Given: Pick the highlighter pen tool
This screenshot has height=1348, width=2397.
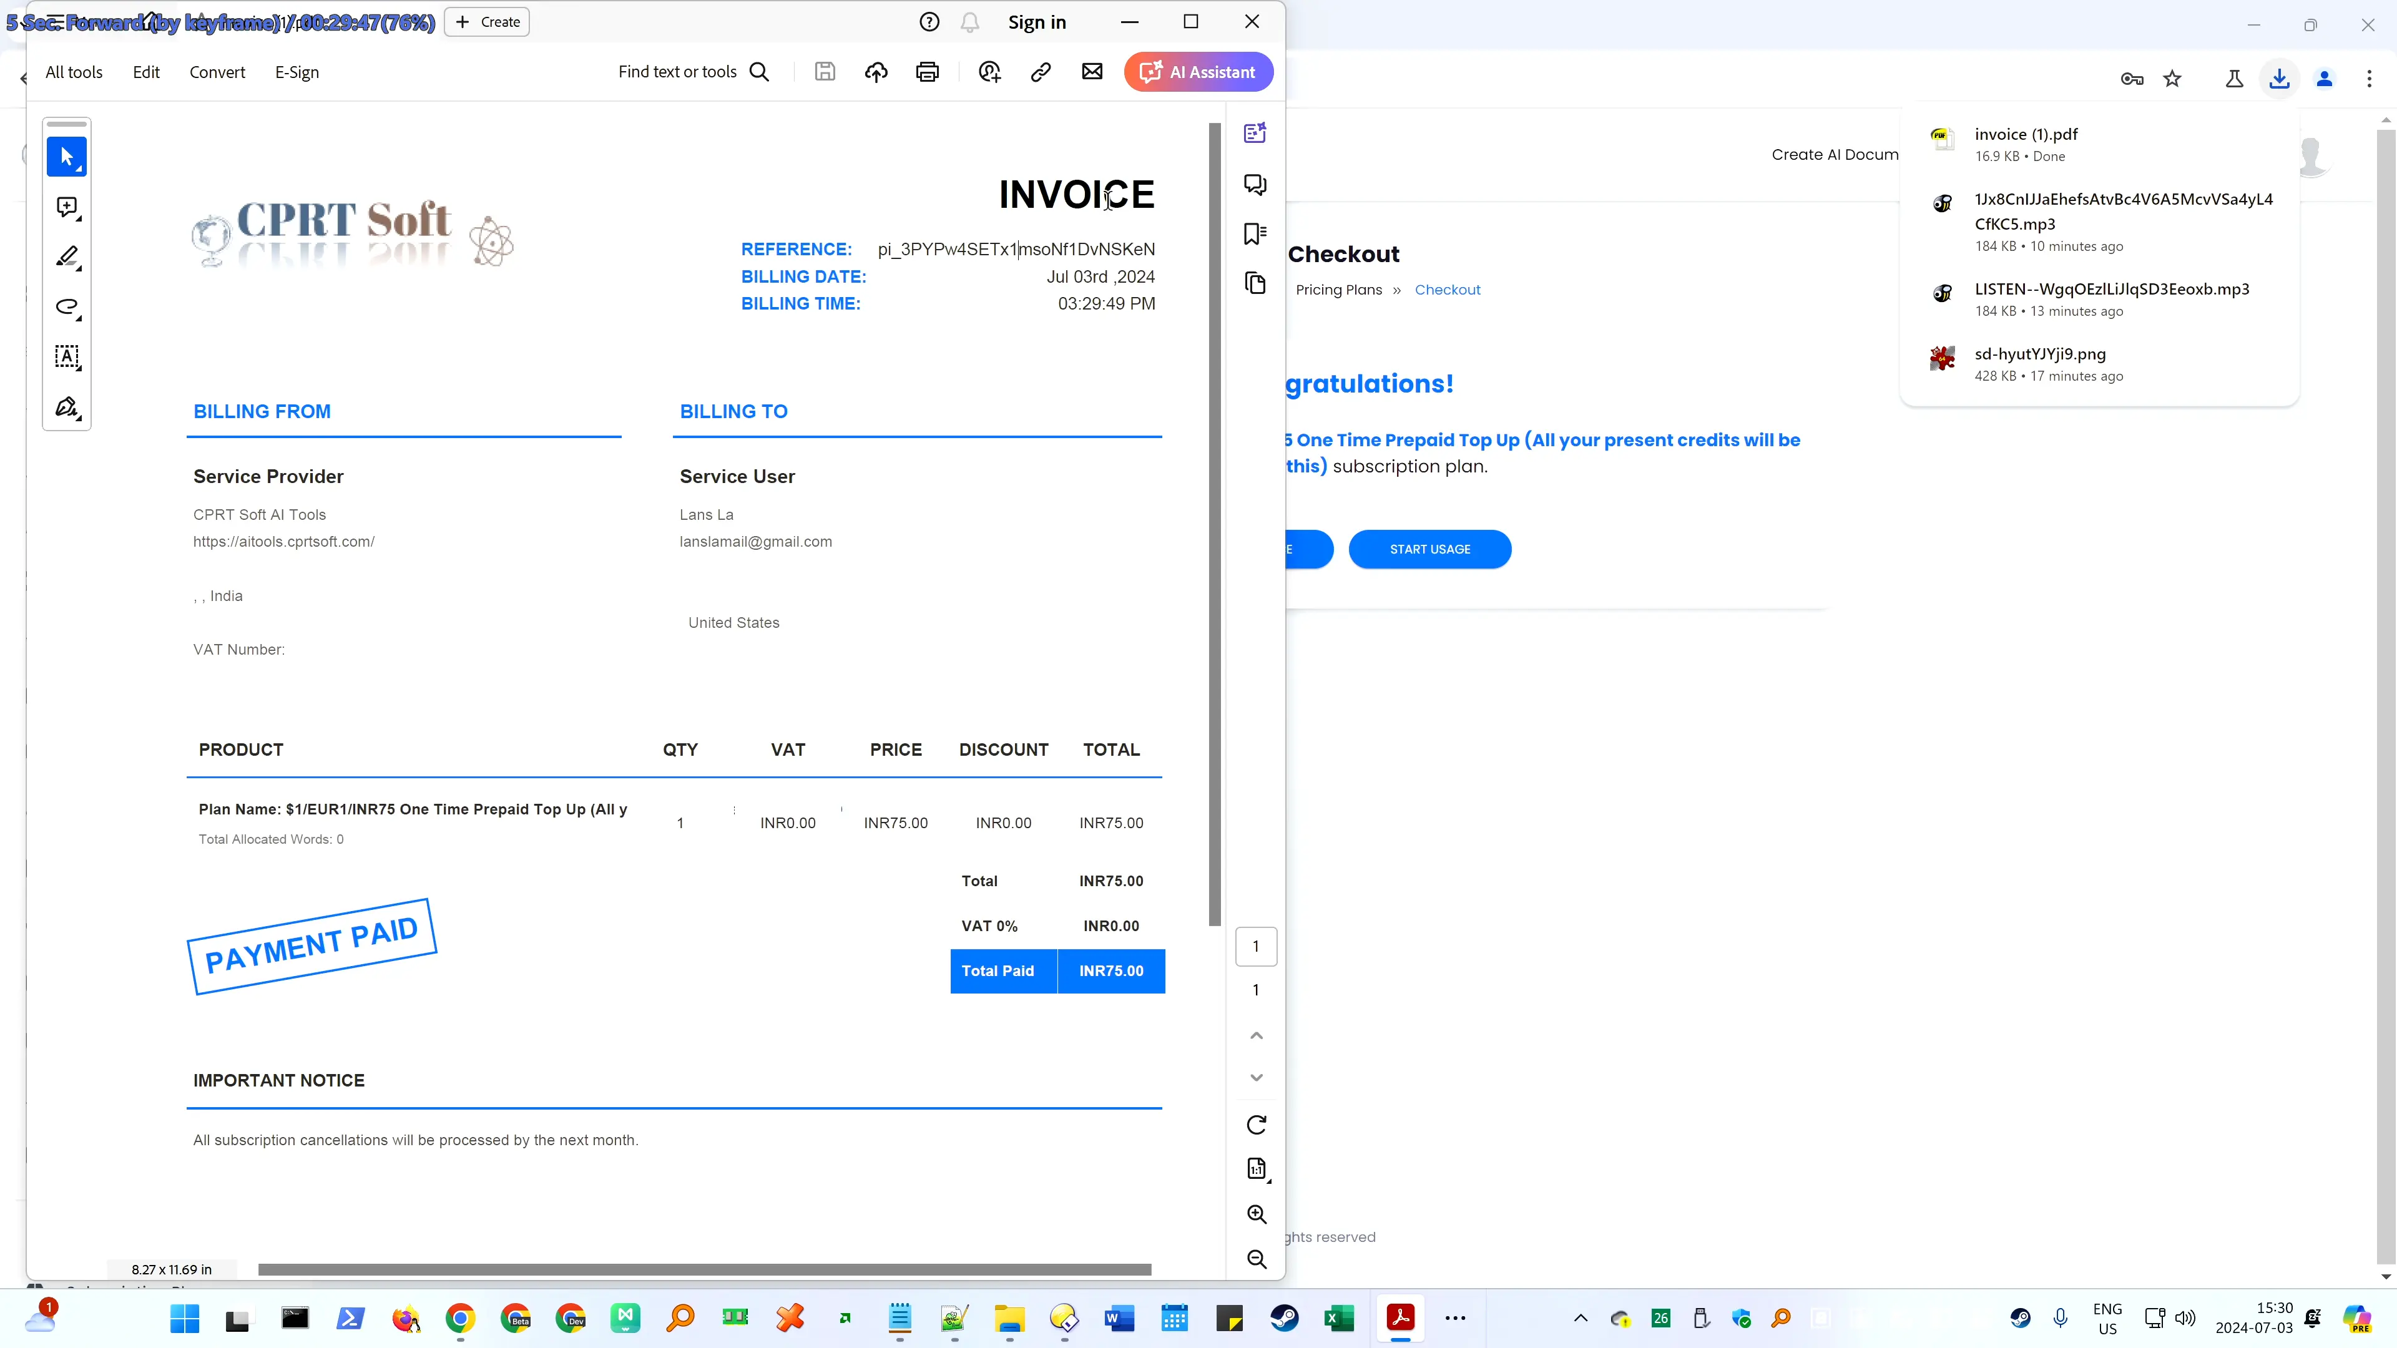Looking at the screenshot, I should coord(67,256).
